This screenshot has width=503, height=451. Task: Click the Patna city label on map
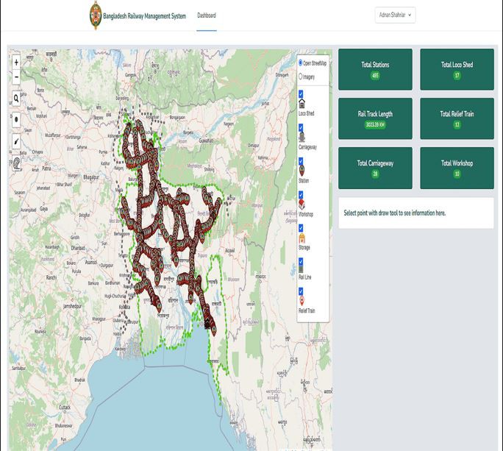click(46, 168)
